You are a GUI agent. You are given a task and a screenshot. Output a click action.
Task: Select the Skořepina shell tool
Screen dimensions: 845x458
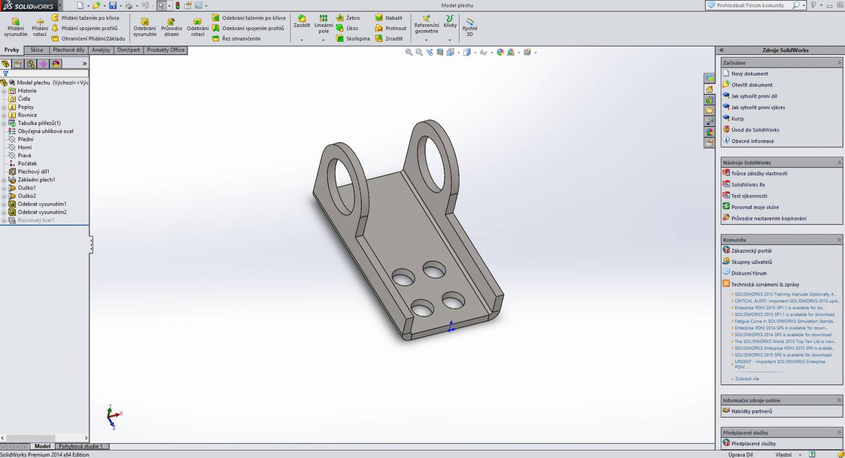coord(353,39)
